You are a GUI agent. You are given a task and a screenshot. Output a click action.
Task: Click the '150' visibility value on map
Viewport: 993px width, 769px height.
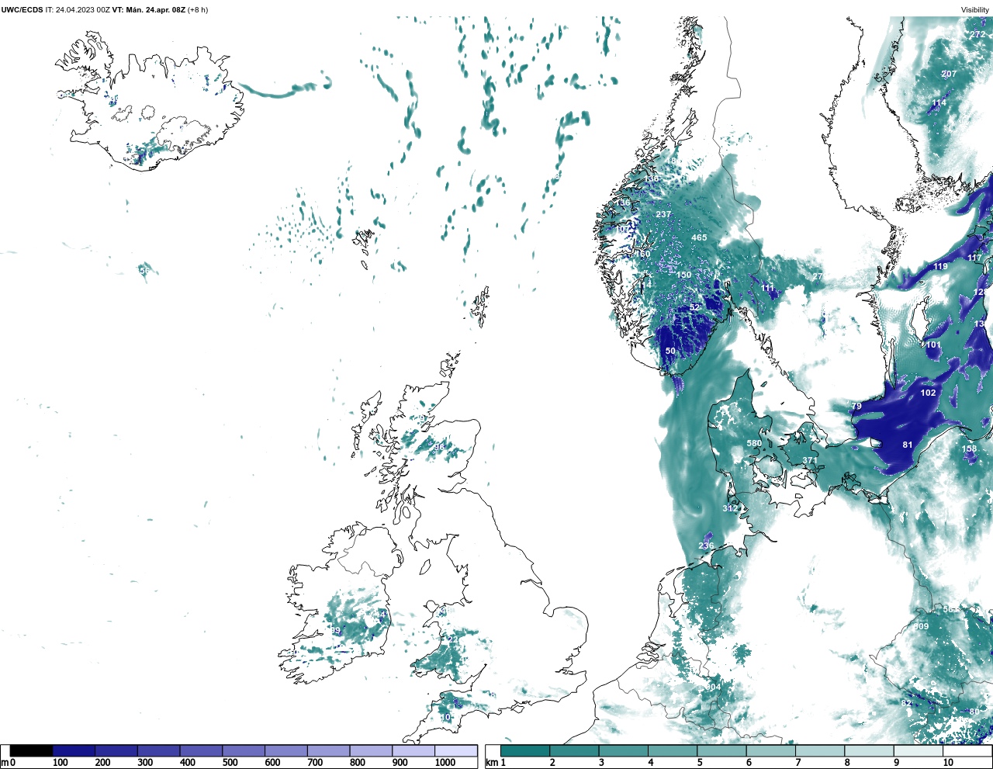(x=683, y=275)
